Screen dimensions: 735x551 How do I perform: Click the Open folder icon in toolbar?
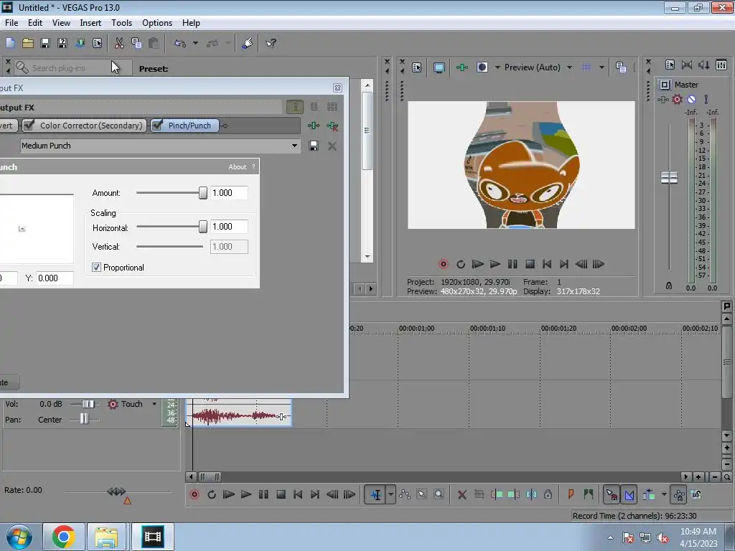(x=28, y=44)
